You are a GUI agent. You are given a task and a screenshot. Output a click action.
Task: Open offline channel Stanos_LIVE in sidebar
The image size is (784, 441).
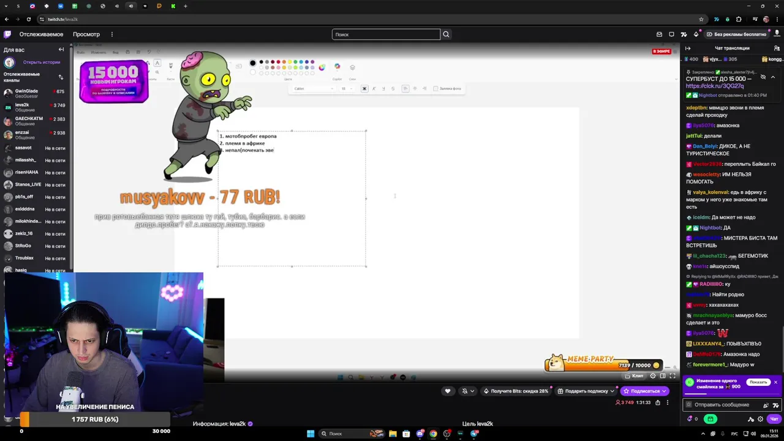36,184
